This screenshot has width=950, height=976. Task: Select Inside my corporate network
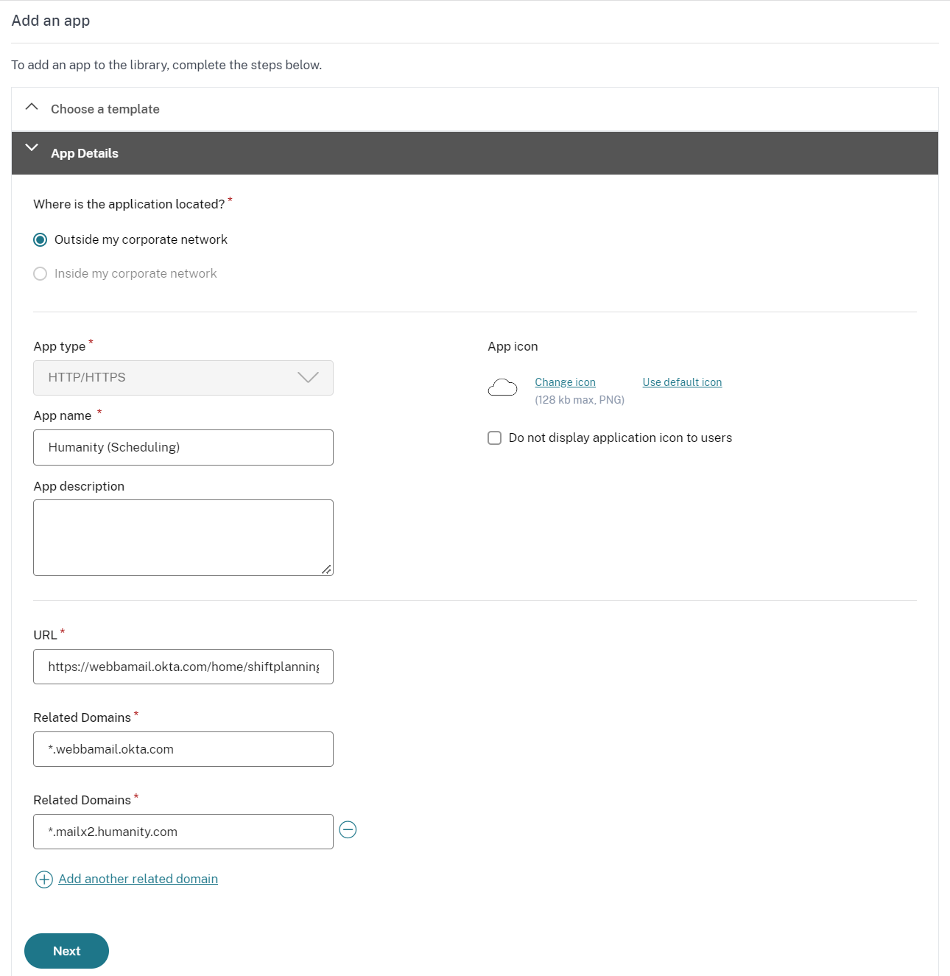pyautogui.click(x=41, y=274)
